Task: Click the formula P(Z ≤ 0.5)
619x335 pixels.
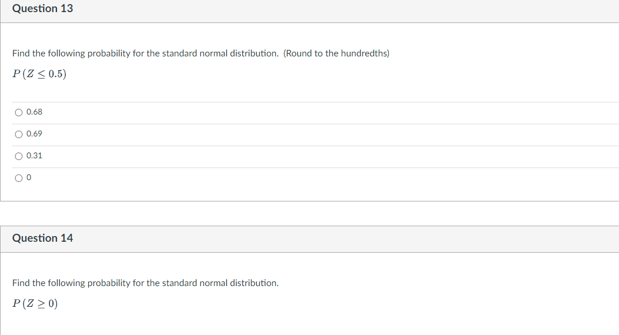Action: coord(40,74)
